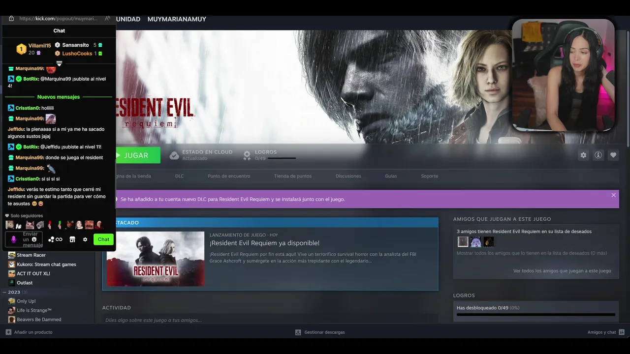
Task: Click the Outlast game icon in library
Action: [x=12, y=283]
